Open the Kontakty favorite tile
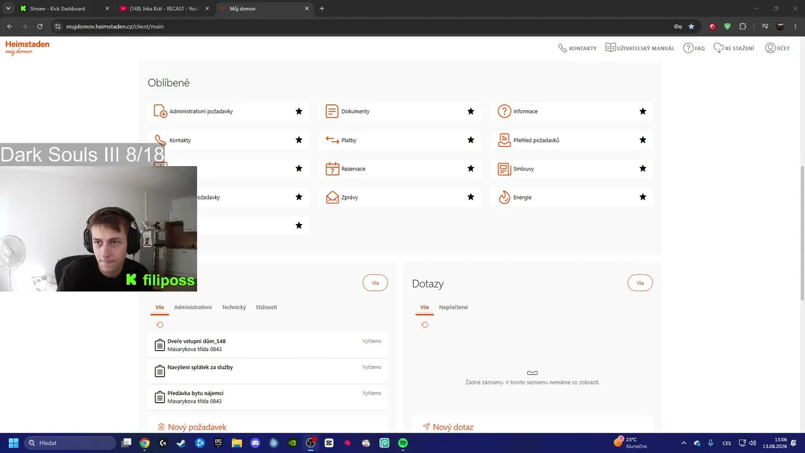The width and height of the screenshot is (805, 453). (x=229, y=140)
